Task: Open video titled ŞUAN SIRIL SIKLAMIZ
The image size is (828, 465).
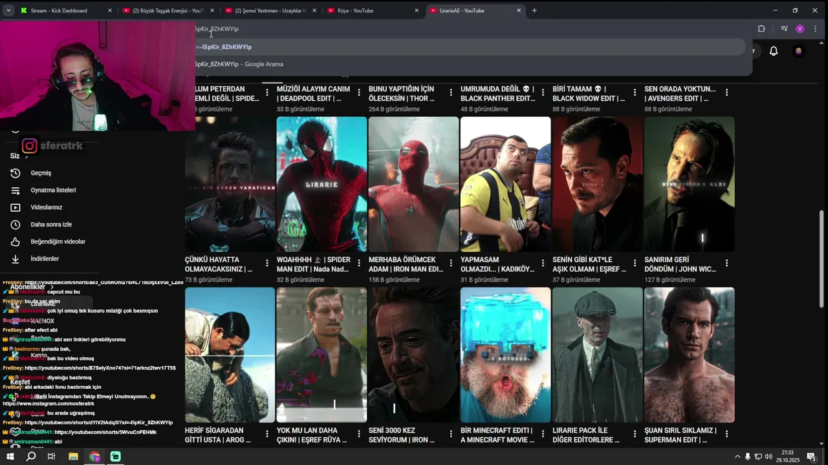Action: click(x=680, y=435)
